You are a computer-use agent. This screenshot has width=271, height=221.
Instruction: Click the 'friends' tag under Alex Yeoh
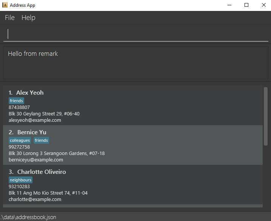point(16,101)
